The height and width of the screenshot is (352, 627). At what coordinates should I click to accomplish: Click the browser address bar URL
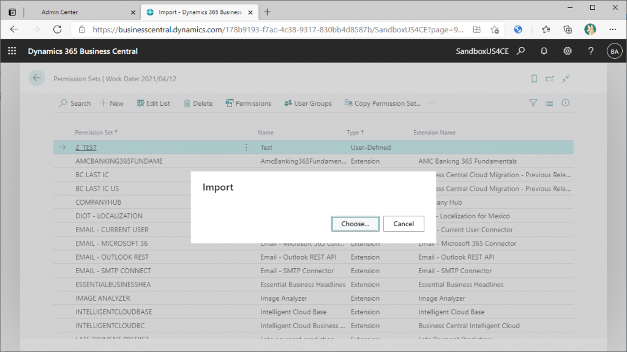pos(278,29)
